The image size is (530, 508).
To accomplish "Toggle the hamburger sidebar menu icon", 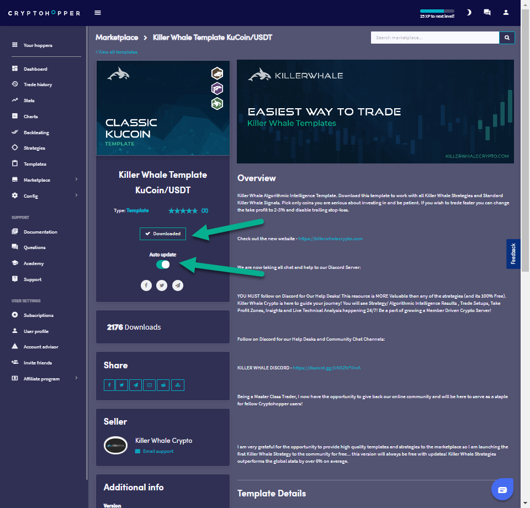I will 98,13.
